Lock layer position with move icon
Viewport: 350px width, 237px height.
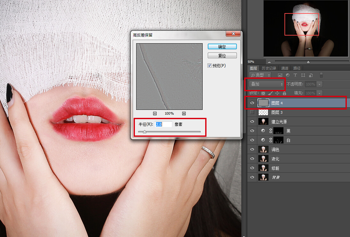(x=277, y=93)
